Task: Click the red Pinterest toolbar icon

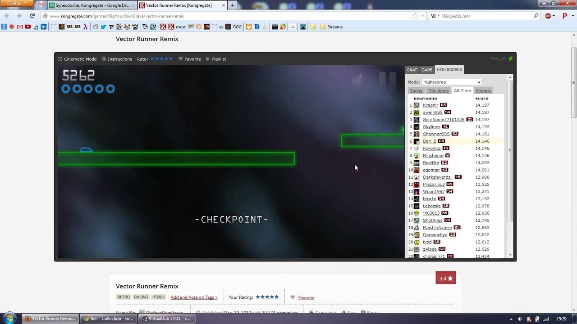Action: [x=565, y=16]
